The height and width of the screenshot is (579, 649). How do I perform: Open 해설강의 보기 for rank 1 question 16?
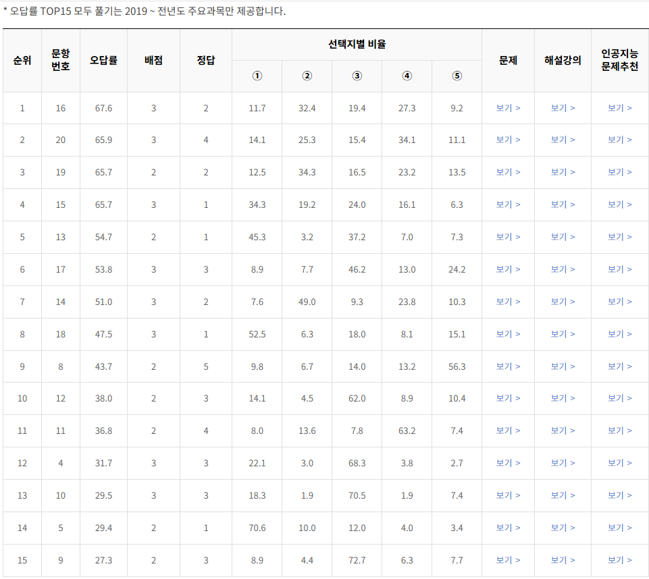(563, 108)
